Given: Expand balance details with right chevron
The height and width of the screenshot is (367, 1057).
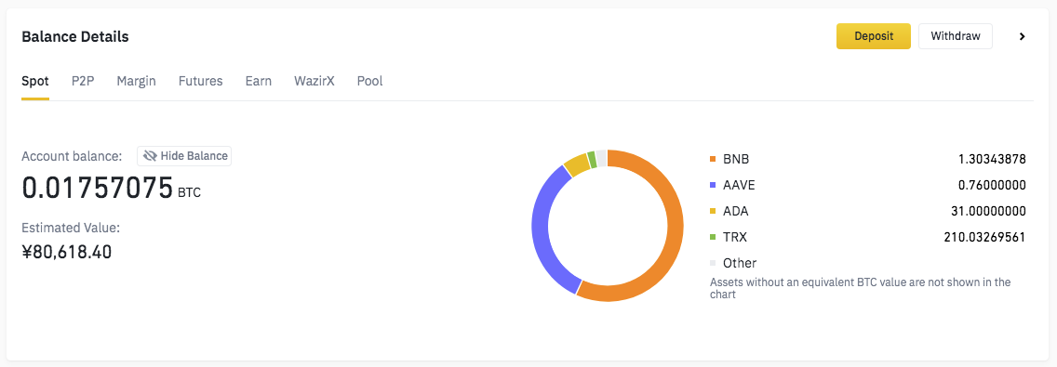Looking at the screenshot, I should click(x=1022, y=36).
